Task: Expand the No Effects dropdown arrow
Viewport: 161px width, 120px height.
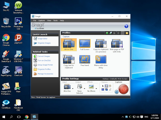Action: (96, 88)
